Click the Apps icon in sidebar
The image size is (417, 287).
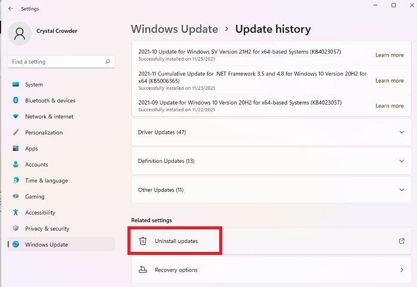[15, 149]
